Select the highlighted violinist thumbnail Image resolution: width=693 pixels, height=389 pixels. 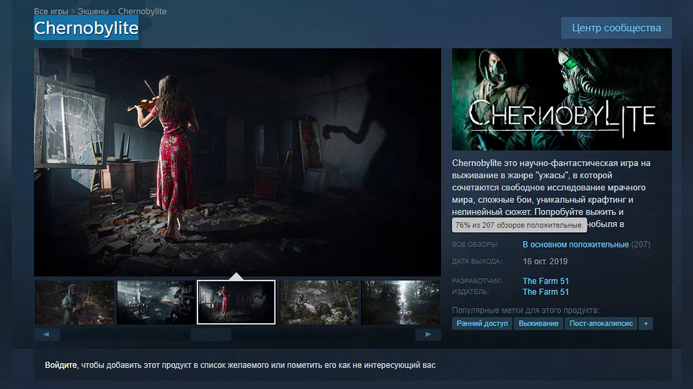click(236, 302)
